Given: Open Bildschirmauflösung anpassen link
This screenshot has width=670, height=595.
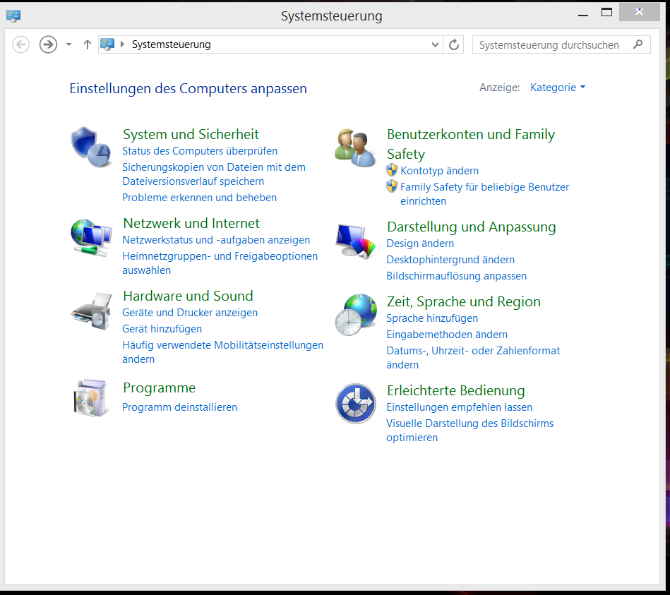Looking at the screenshot, I should tap(456, 276).
